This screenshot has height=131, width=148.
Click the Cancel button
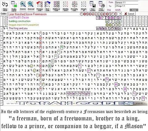coord(129,14)
